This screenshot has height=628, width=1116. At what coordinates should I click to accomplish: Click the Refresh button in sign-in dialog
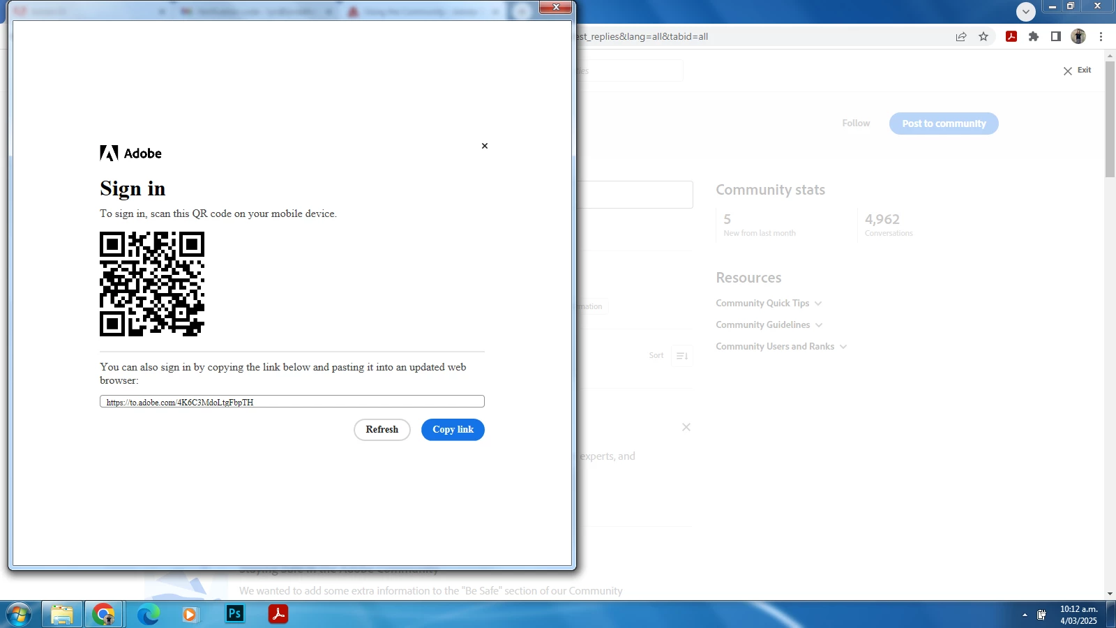point(382,430)
